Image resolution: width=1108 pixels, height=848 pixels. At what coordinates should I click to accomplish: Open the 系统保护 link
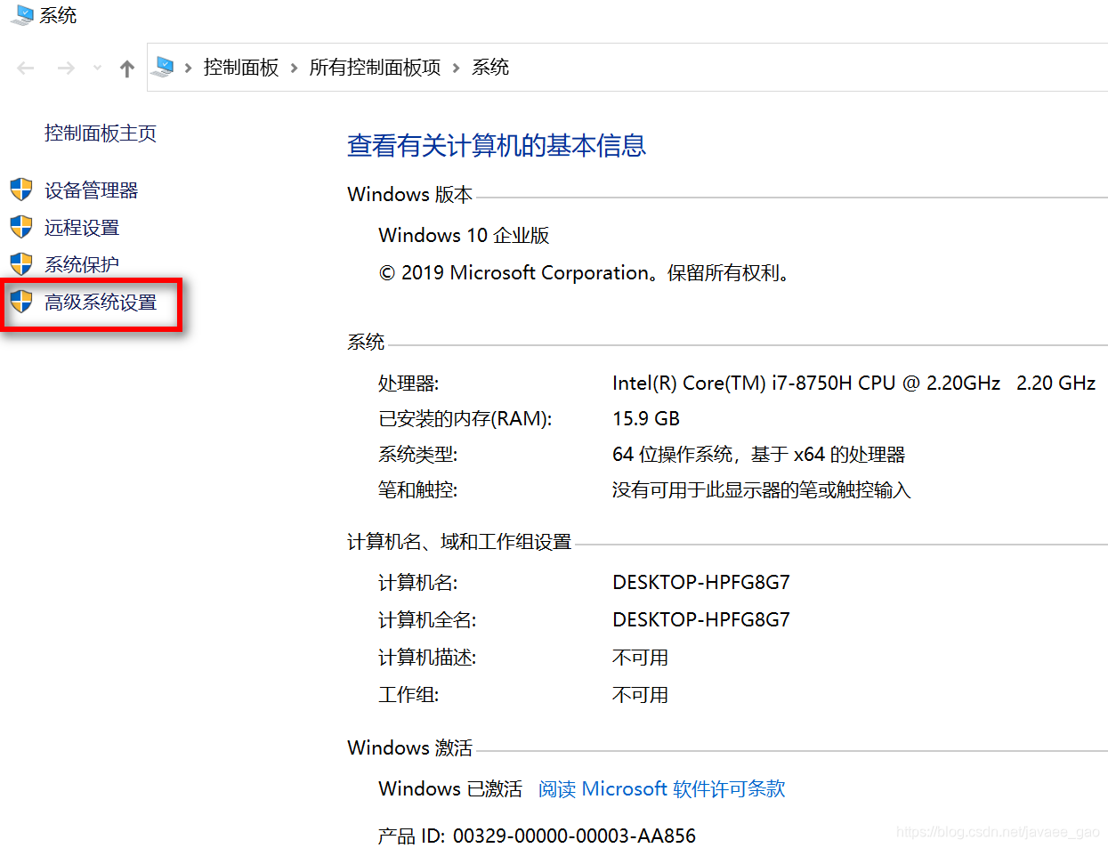tap(82, 265)
